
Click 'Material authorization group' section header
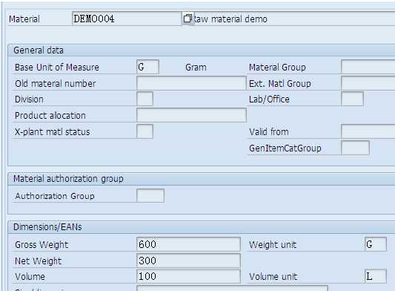68,178
